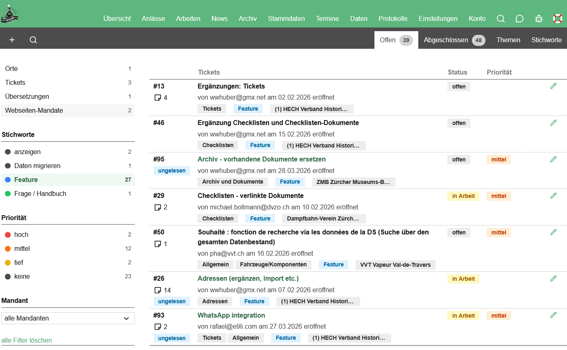Toggle the Feature keyword filter

point(26,180)
